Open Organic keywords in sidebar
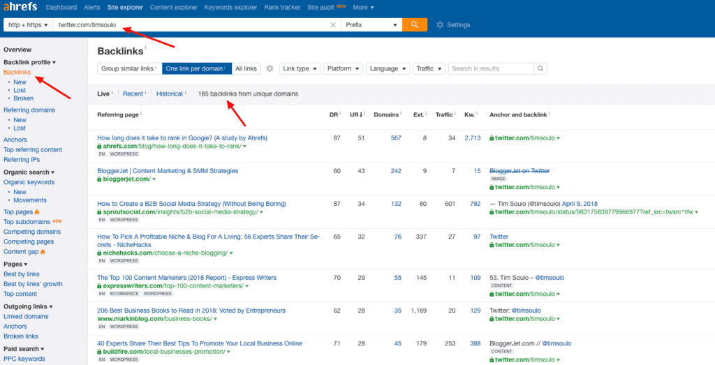The width and height of the screenshot is (715, 365). [29, 182]
